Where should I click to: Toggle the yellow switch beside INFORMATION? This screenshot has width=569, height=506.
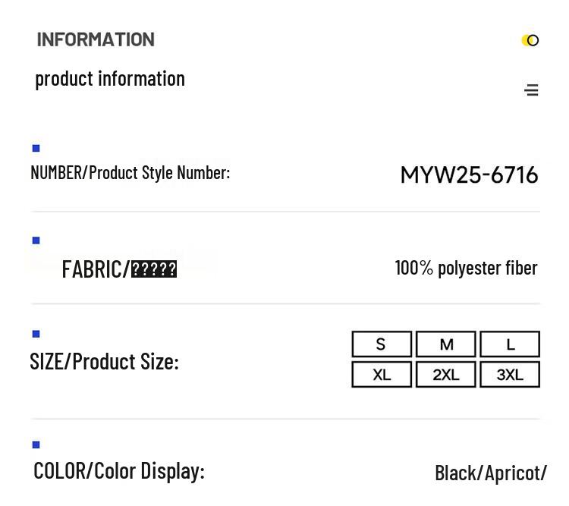coord(530,40)
